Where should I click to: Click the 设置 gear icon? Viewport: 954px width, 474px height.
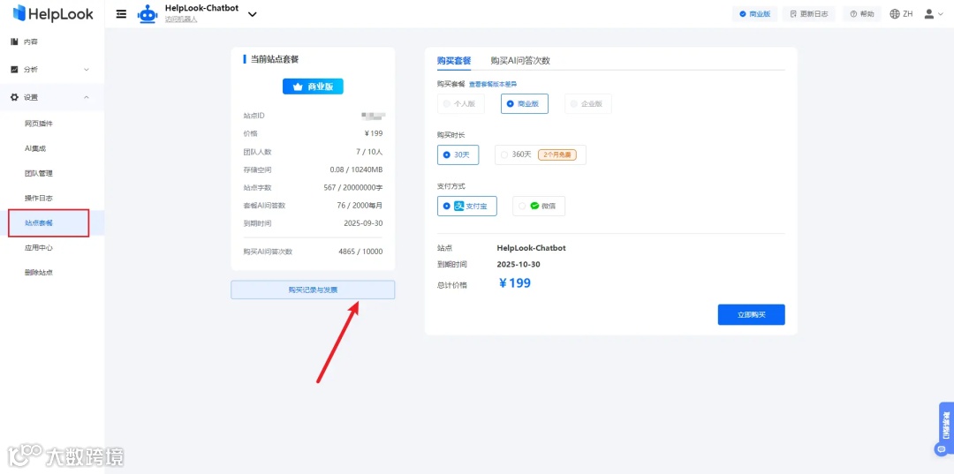pyautogui.click(x=14, y=97)
